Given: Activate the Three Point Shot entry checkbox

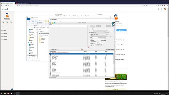Looking at the screenshot, I should (x=50, y=56).
